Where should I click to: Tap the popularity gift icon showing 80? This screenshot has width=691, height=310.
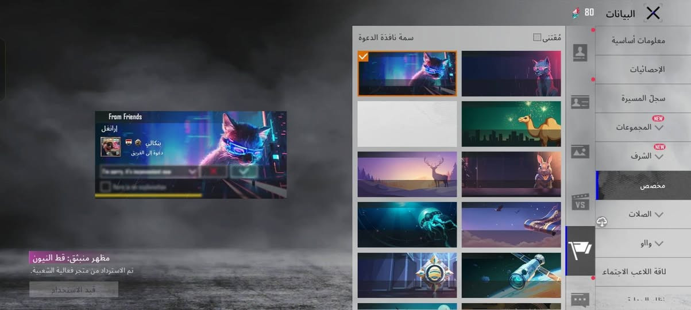tap(576, 12)
